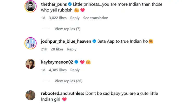Expand View replies (26)

68,81
